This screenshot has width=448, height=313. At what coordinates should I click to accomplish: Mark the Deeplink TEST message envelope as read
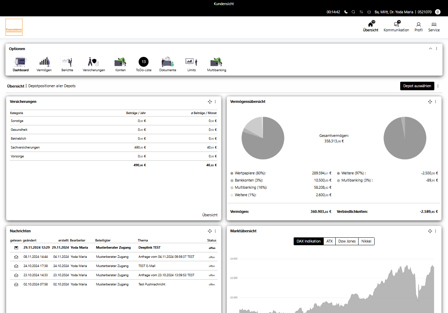click(x=16, y=248)
